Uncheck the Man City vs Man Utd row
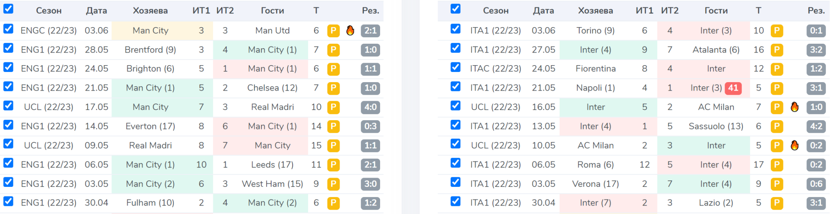 8,29
